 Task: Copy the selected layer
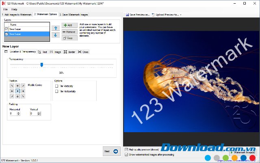click(x=69, y=38)
